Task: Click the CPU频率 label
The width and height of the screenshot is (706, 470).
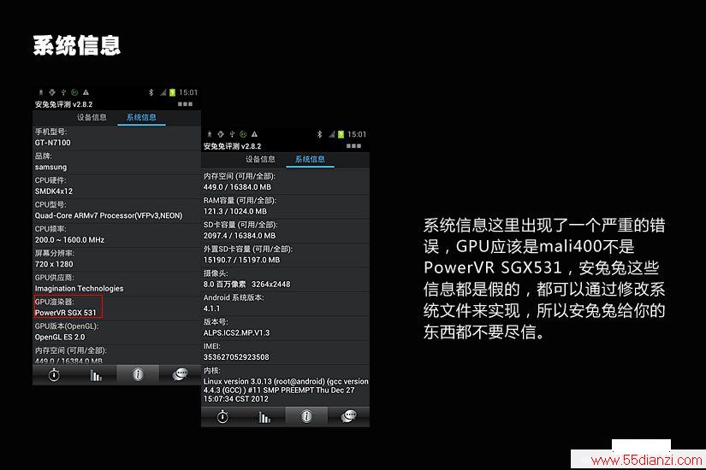Action: coord(50,229)
